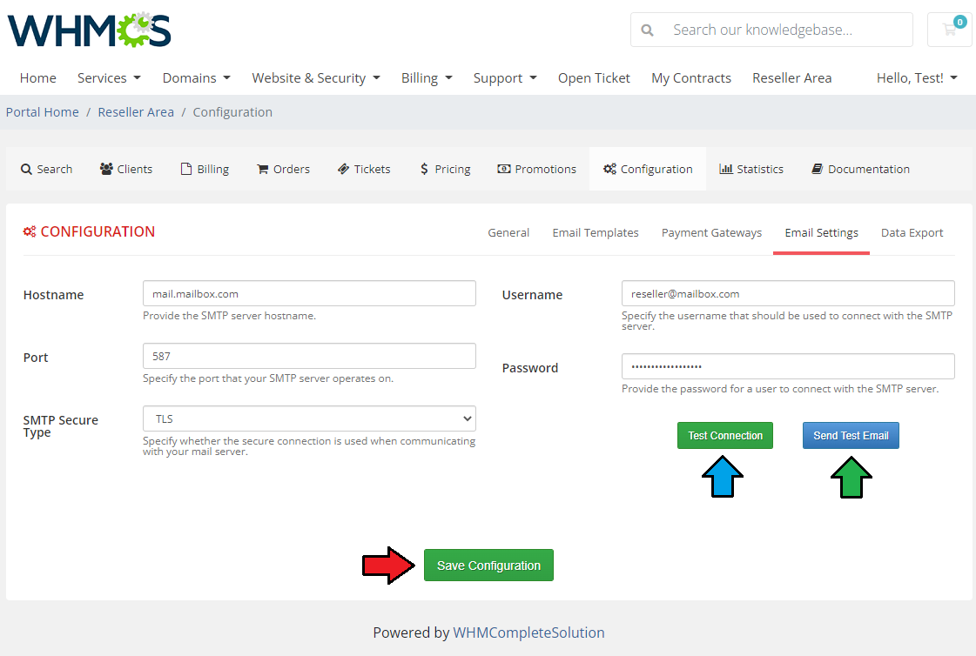Click the CONFIGURATION heading text
Screen dimensions: 976x656
98,231
